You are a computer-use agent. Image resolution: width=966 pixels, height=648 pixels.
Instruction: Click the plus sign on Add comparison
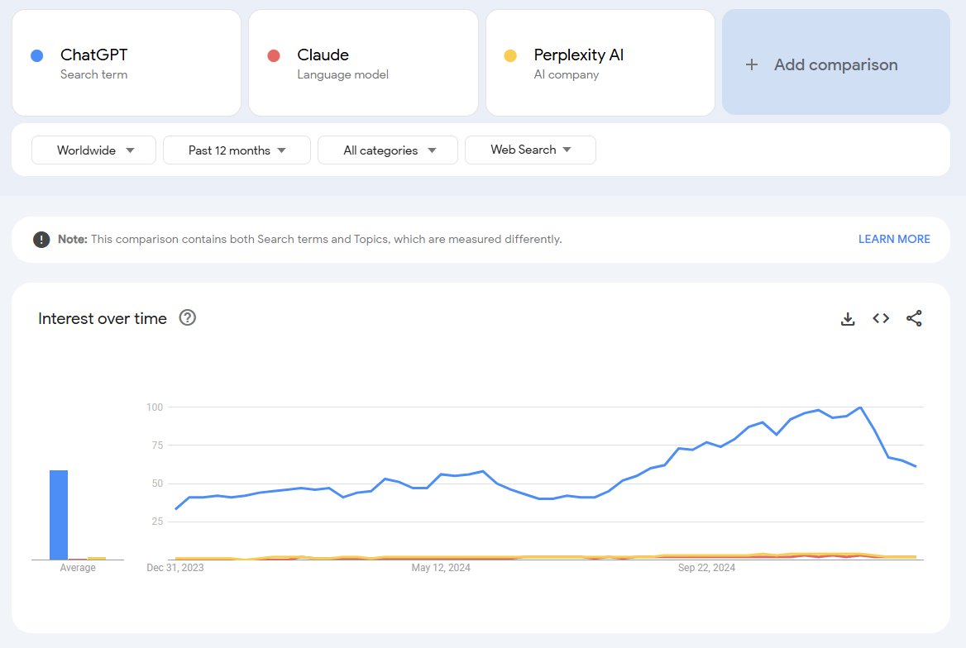pos(752,64)
